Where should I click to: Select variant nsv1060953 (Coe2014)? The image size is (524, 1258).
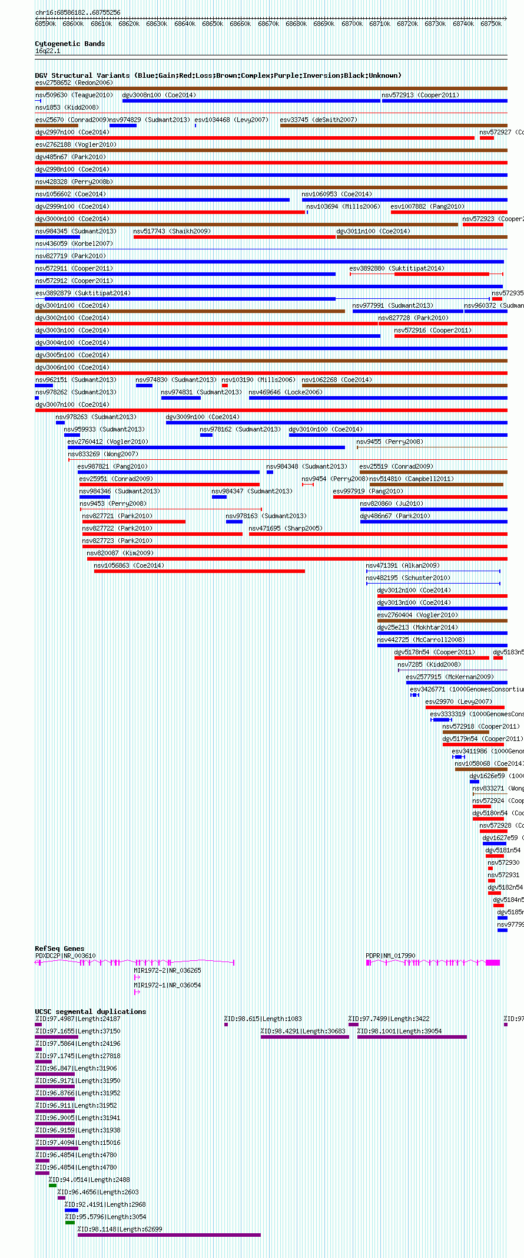tap(337, 195)
